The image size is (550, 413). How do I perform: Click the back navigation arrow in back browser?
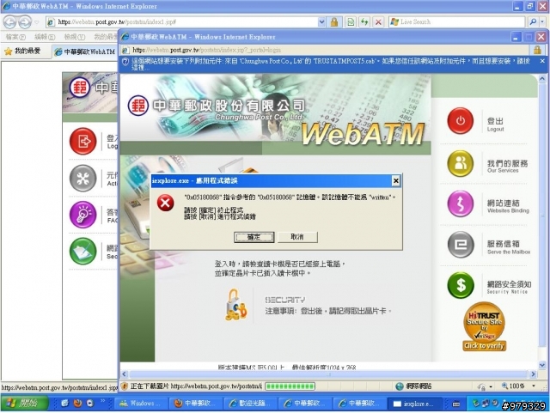9,22
